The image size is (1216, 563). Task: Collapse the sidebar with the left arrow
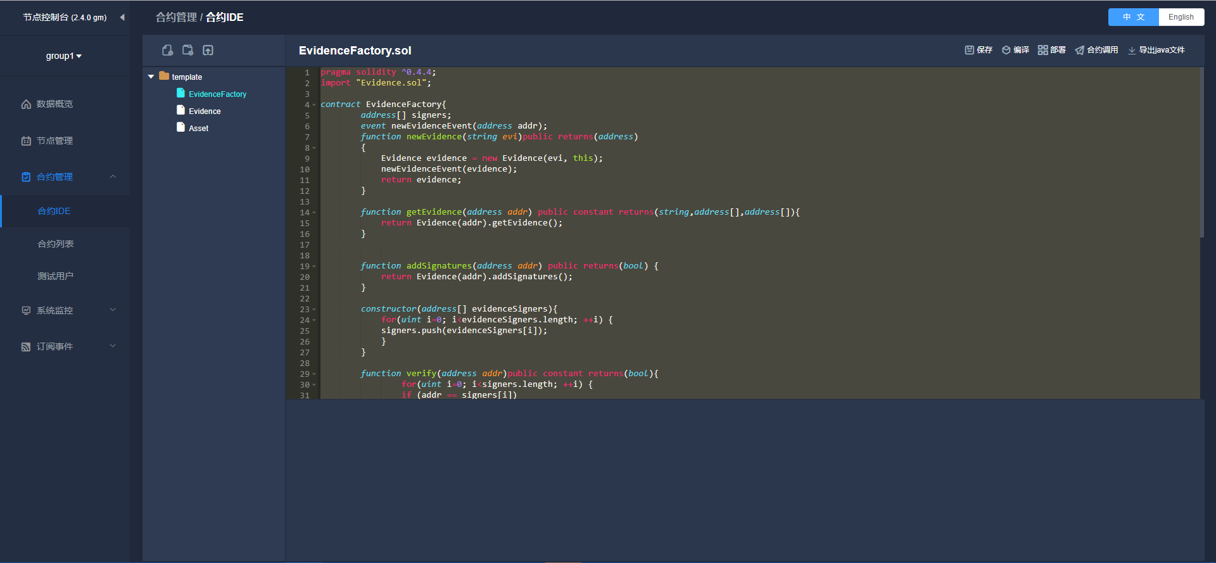(122, 17)
